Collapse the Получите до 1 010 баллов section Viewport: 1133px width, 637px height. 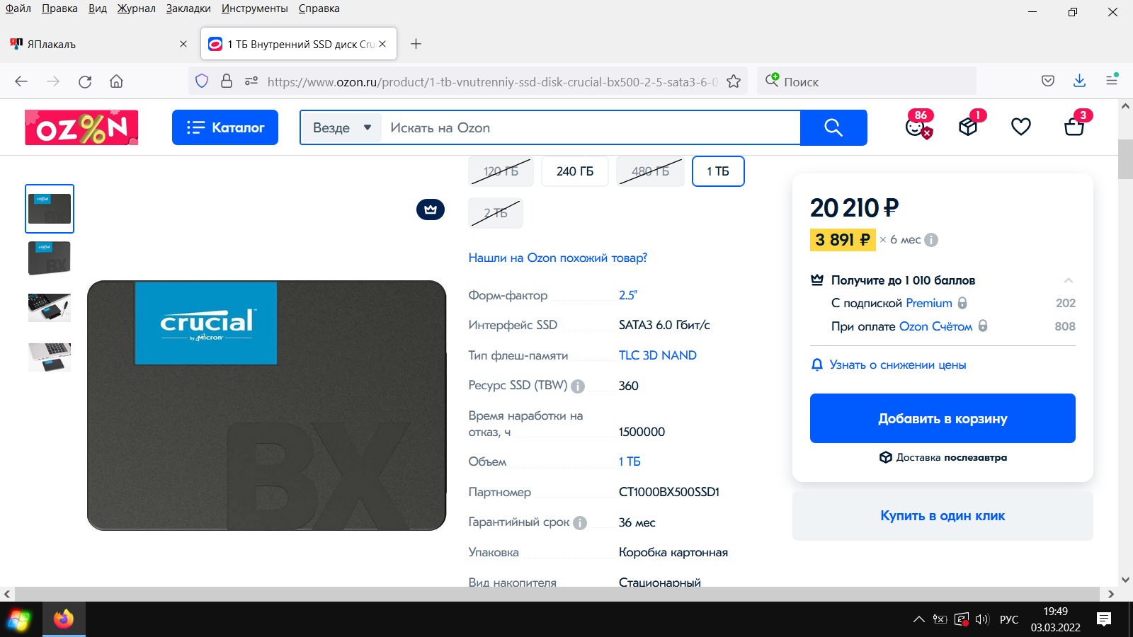[1069, 280]
